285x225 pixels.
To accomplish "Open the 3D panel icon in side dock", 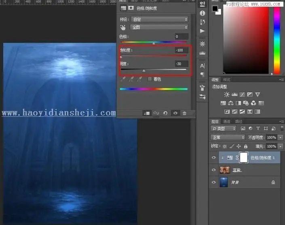I will click(x=202, y=4).
